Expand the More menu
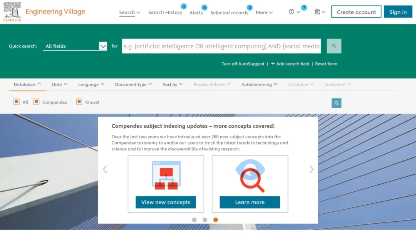Viewport: 416px width, 234px height. pyautogui.click(x=264, y=12)
